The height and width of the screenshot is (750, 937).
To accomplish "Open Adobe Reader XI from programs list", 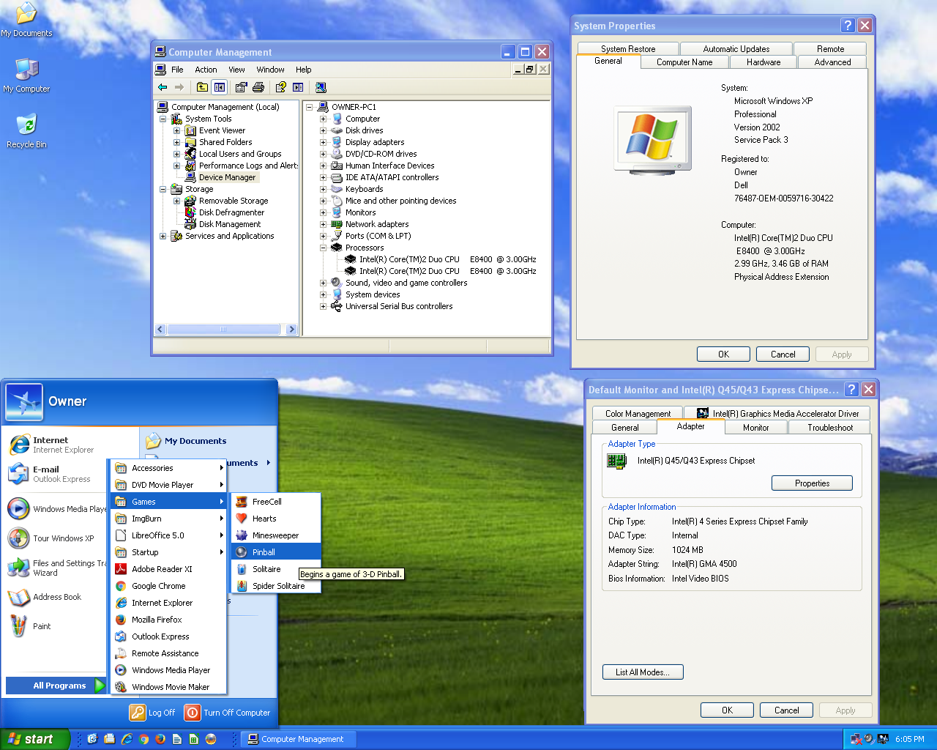I will [168, 569].
